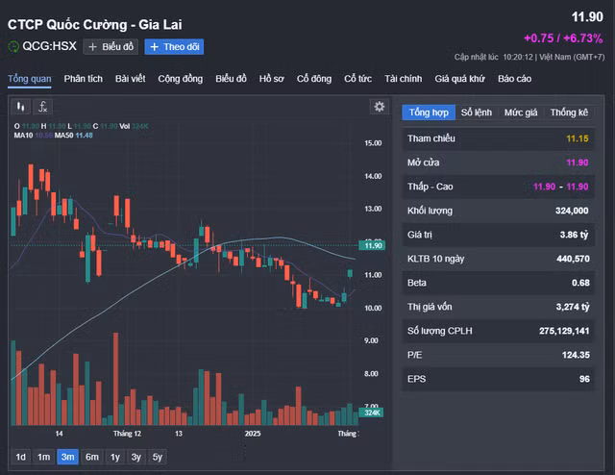Select the Báo cáo tab
This screenshot has height=475, width=615.
pyautogui.click(x=514, y=78)
